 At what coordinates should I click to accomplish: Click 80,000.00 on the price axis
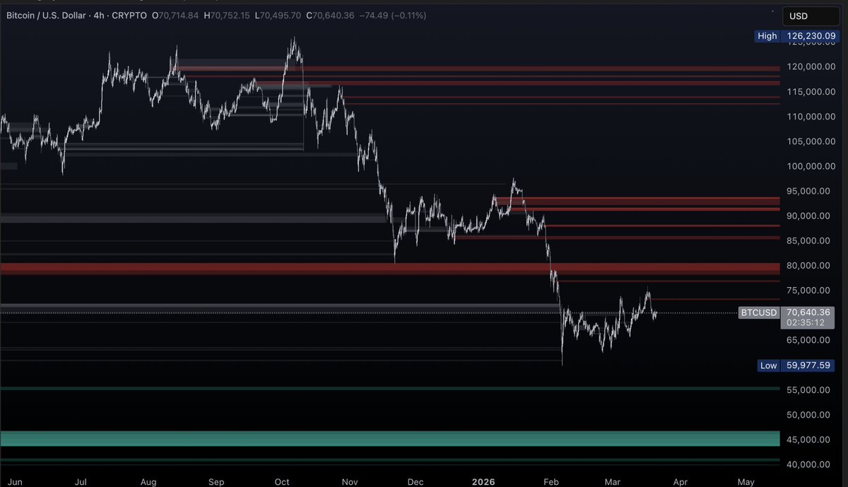pos(810,265)
